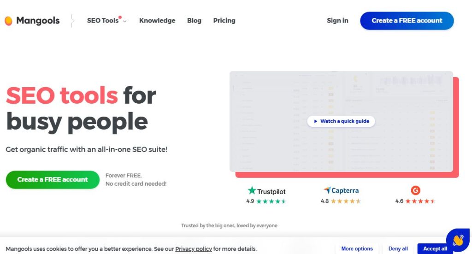472x254 pixels.
Task: Expand the SEO Tools dropdown menu
Action: [103, 21]
